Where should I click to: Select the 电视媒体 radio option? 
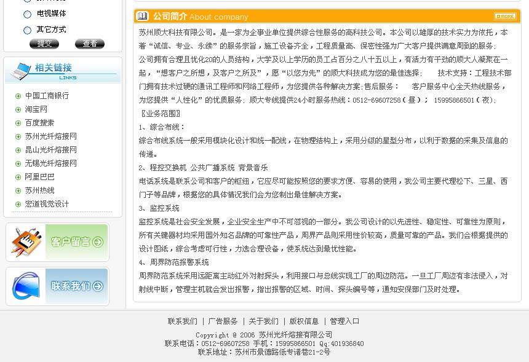[x=27, y=14]
